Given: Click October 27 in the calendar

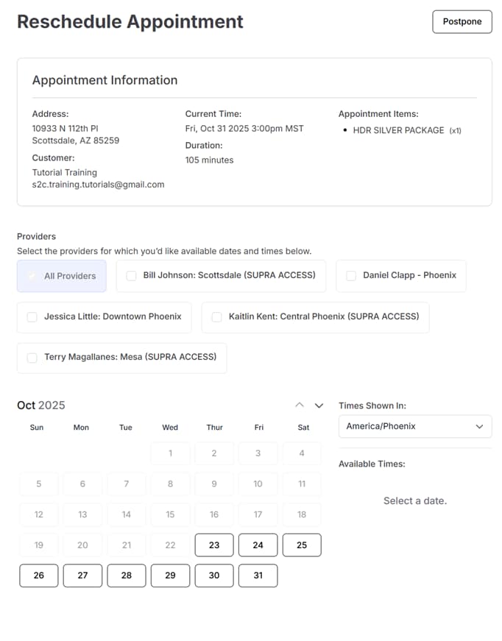Looking at the screenshot, I should point(82,576).
